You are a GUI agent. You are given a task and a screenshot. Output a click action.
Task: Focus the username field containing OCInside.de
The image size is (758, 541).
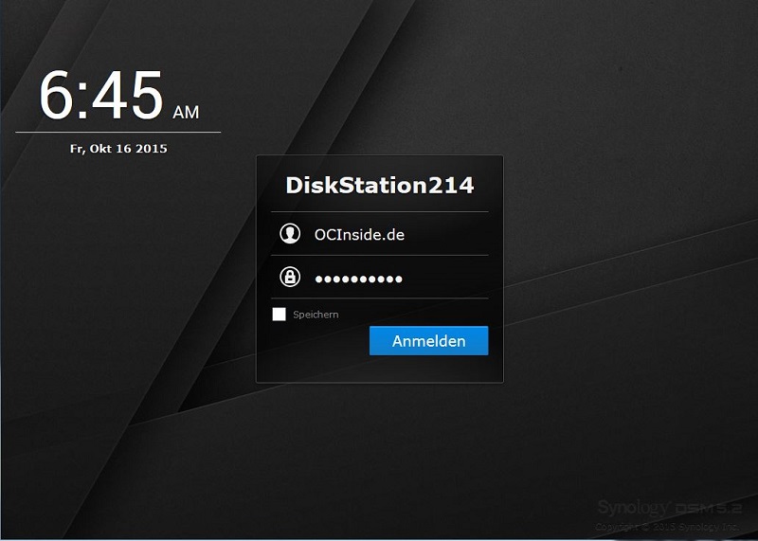click(380, 234)
